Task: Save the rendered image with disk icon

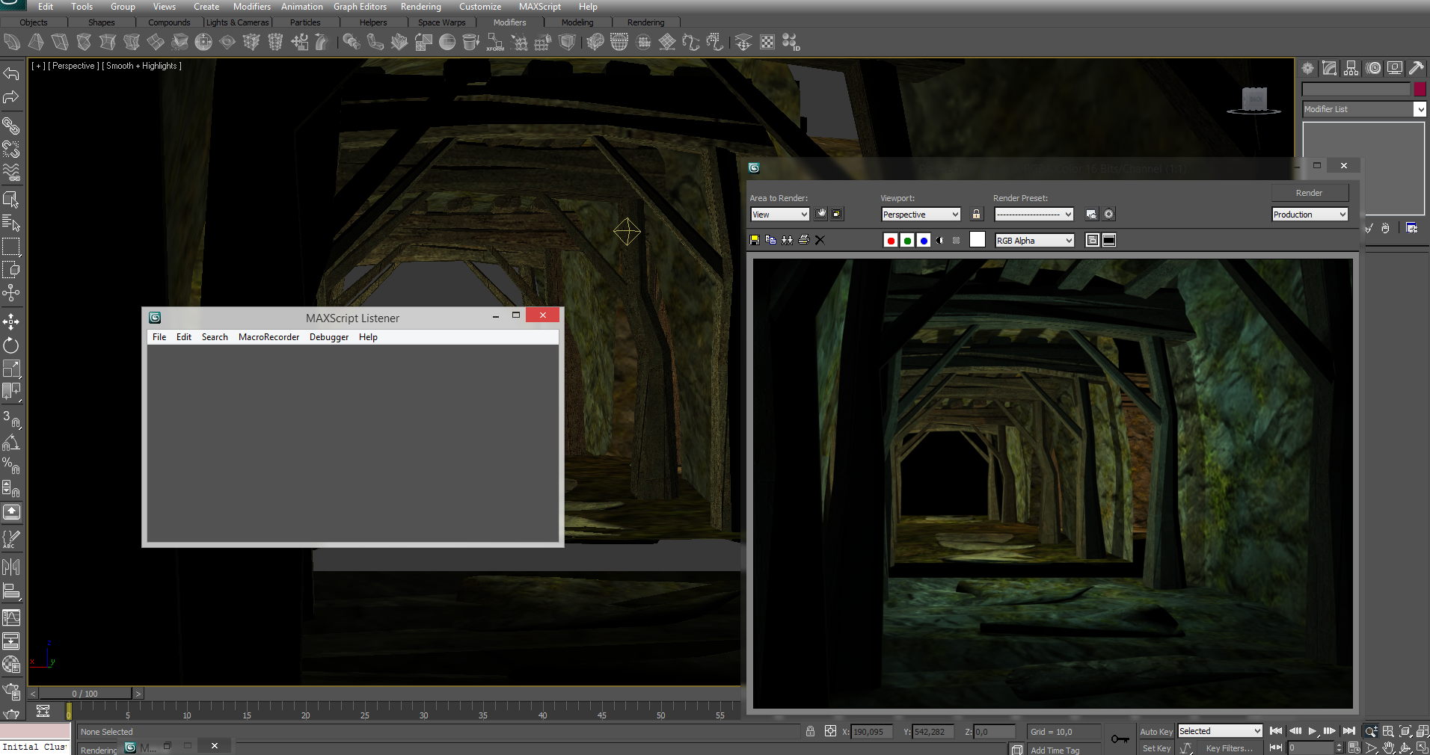Action: tap(755, 240)
